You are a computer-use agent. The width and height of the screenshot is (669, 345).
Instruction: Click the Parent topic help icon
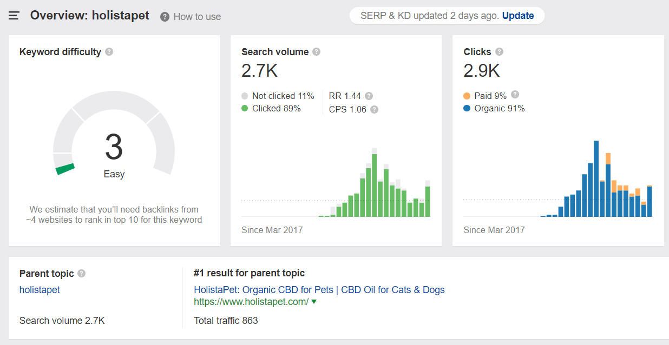(81, 274)
